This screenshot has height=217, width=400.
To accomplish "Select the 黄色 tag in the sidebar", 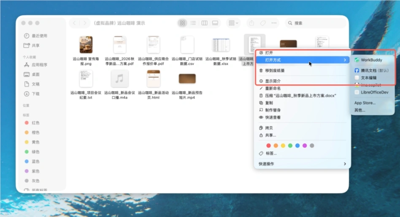I will click(32, 142).
